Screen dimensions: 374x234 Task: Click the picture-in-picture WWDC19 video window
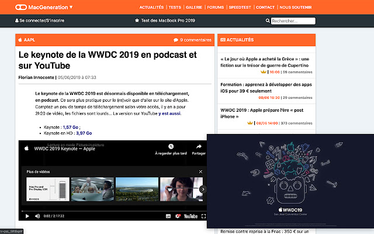(x=290, y=181)
